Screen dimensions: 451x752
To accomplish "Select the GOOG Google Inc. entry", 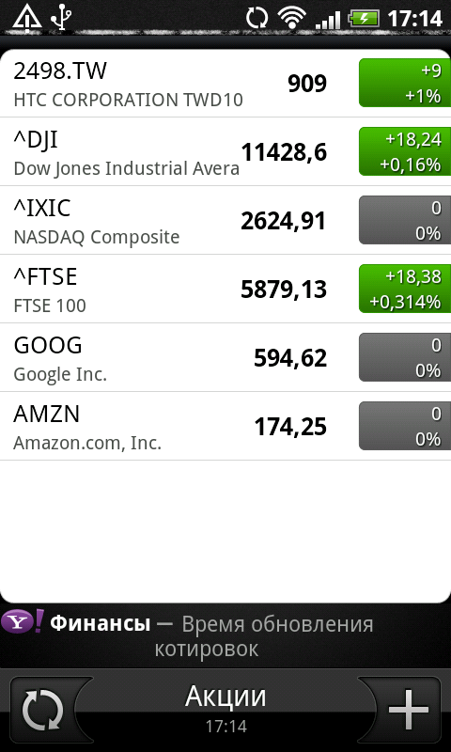I will pos(225,357).
